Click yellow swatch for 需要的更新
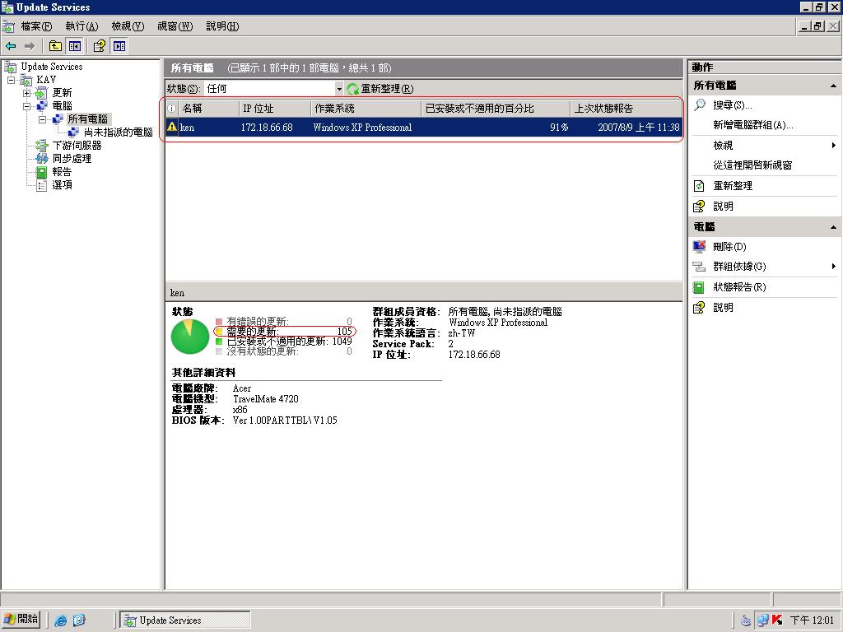843x632 pixels. pyautogui.click(x=219, y=332)
